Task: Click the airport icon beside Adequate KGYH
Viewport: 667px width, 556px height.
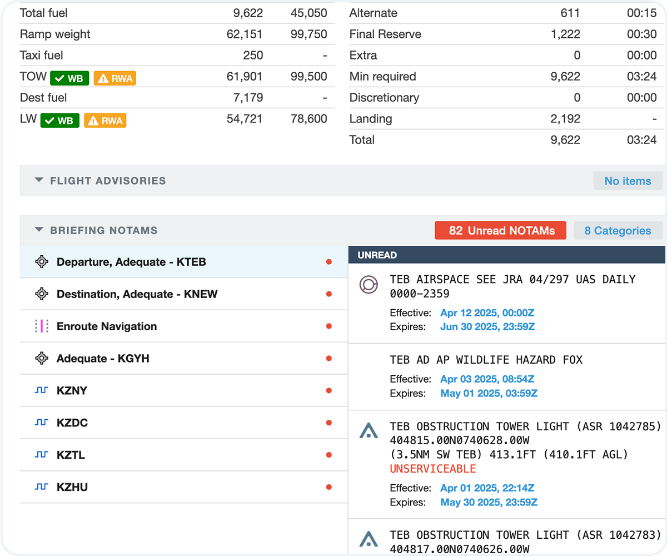Action: coord(42,359)
